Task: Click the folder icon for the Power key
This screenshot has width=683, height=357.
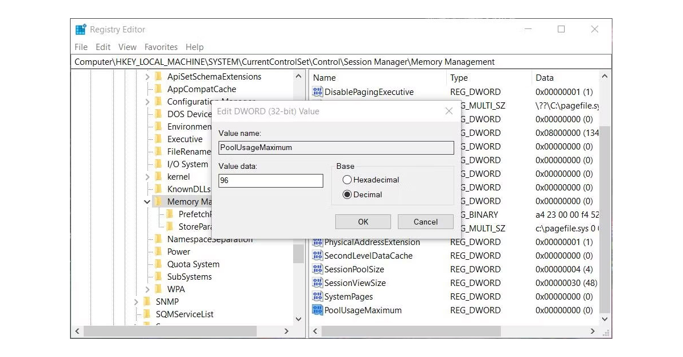Action: pos(159,251)
